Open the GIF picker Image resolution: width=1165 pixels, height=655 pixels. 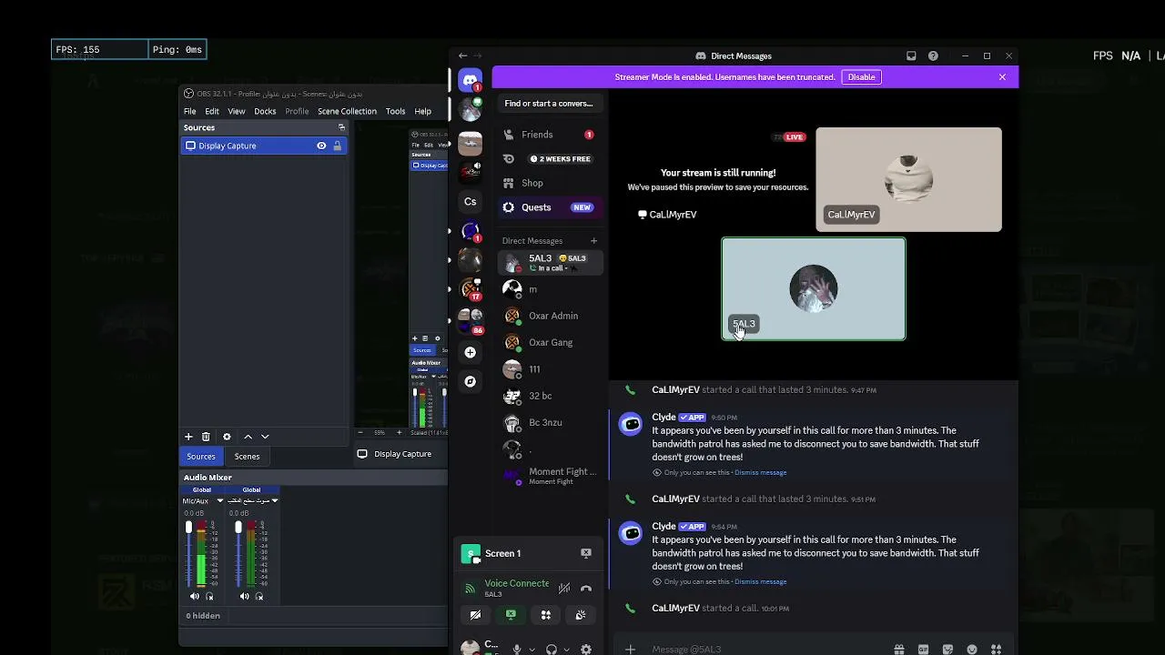pyautogui.click(x=923, y=649)
